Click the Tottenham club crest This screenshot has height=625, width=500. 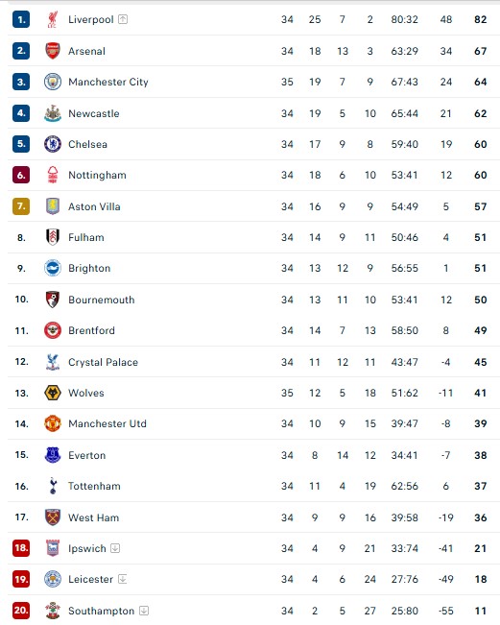pos(52,486)
